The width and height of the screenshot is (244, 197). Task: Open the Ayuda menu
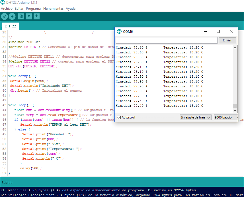(x=70, y=8)
